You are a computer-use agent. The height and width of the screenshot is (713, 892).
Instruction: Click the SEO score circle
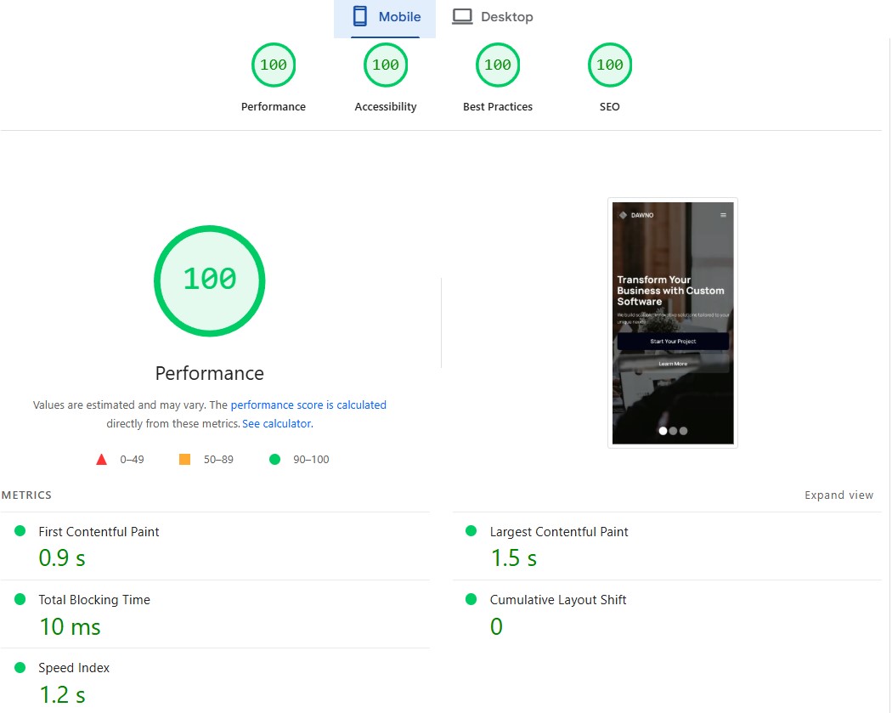pos(610,65)
